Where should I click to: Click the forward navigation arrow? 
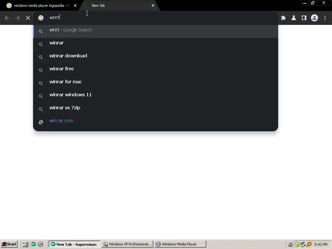pos(18,18)
